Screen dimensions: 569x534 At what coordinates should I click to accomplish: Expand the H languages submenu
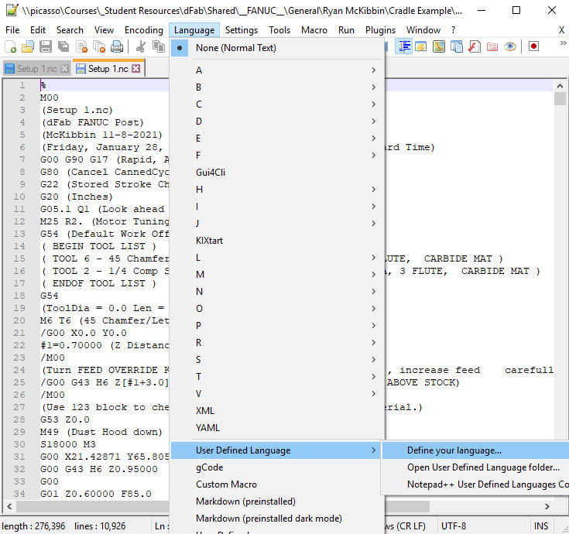pos(277,190)
